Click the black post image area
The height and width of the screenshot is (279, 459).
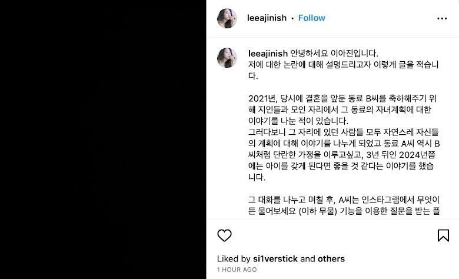(x=103, y=139)
